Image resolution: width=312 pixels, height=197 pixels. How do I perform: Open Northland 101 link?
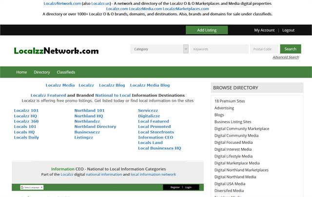click(x=89, y=110)
